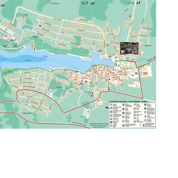Click the Parking icon in the legend
178x178 pixels.
click(x=111, y=104)
